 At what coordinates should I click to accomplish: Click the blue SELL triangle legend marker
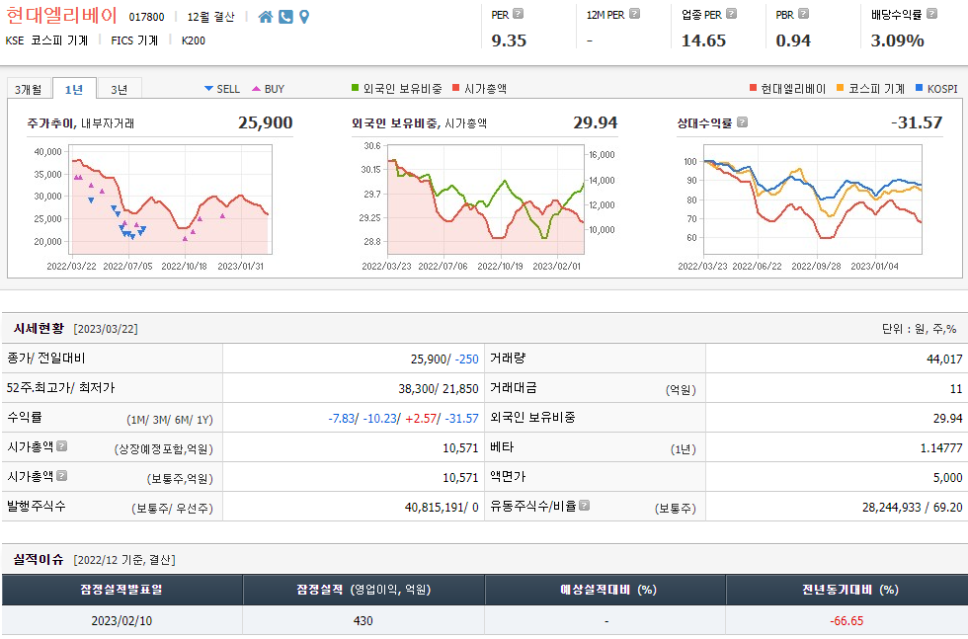[x=208, y=89]
